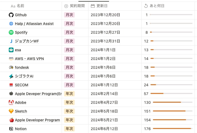
Task: Select the value 14 in AWS row
Action: [x=146, y=59]
